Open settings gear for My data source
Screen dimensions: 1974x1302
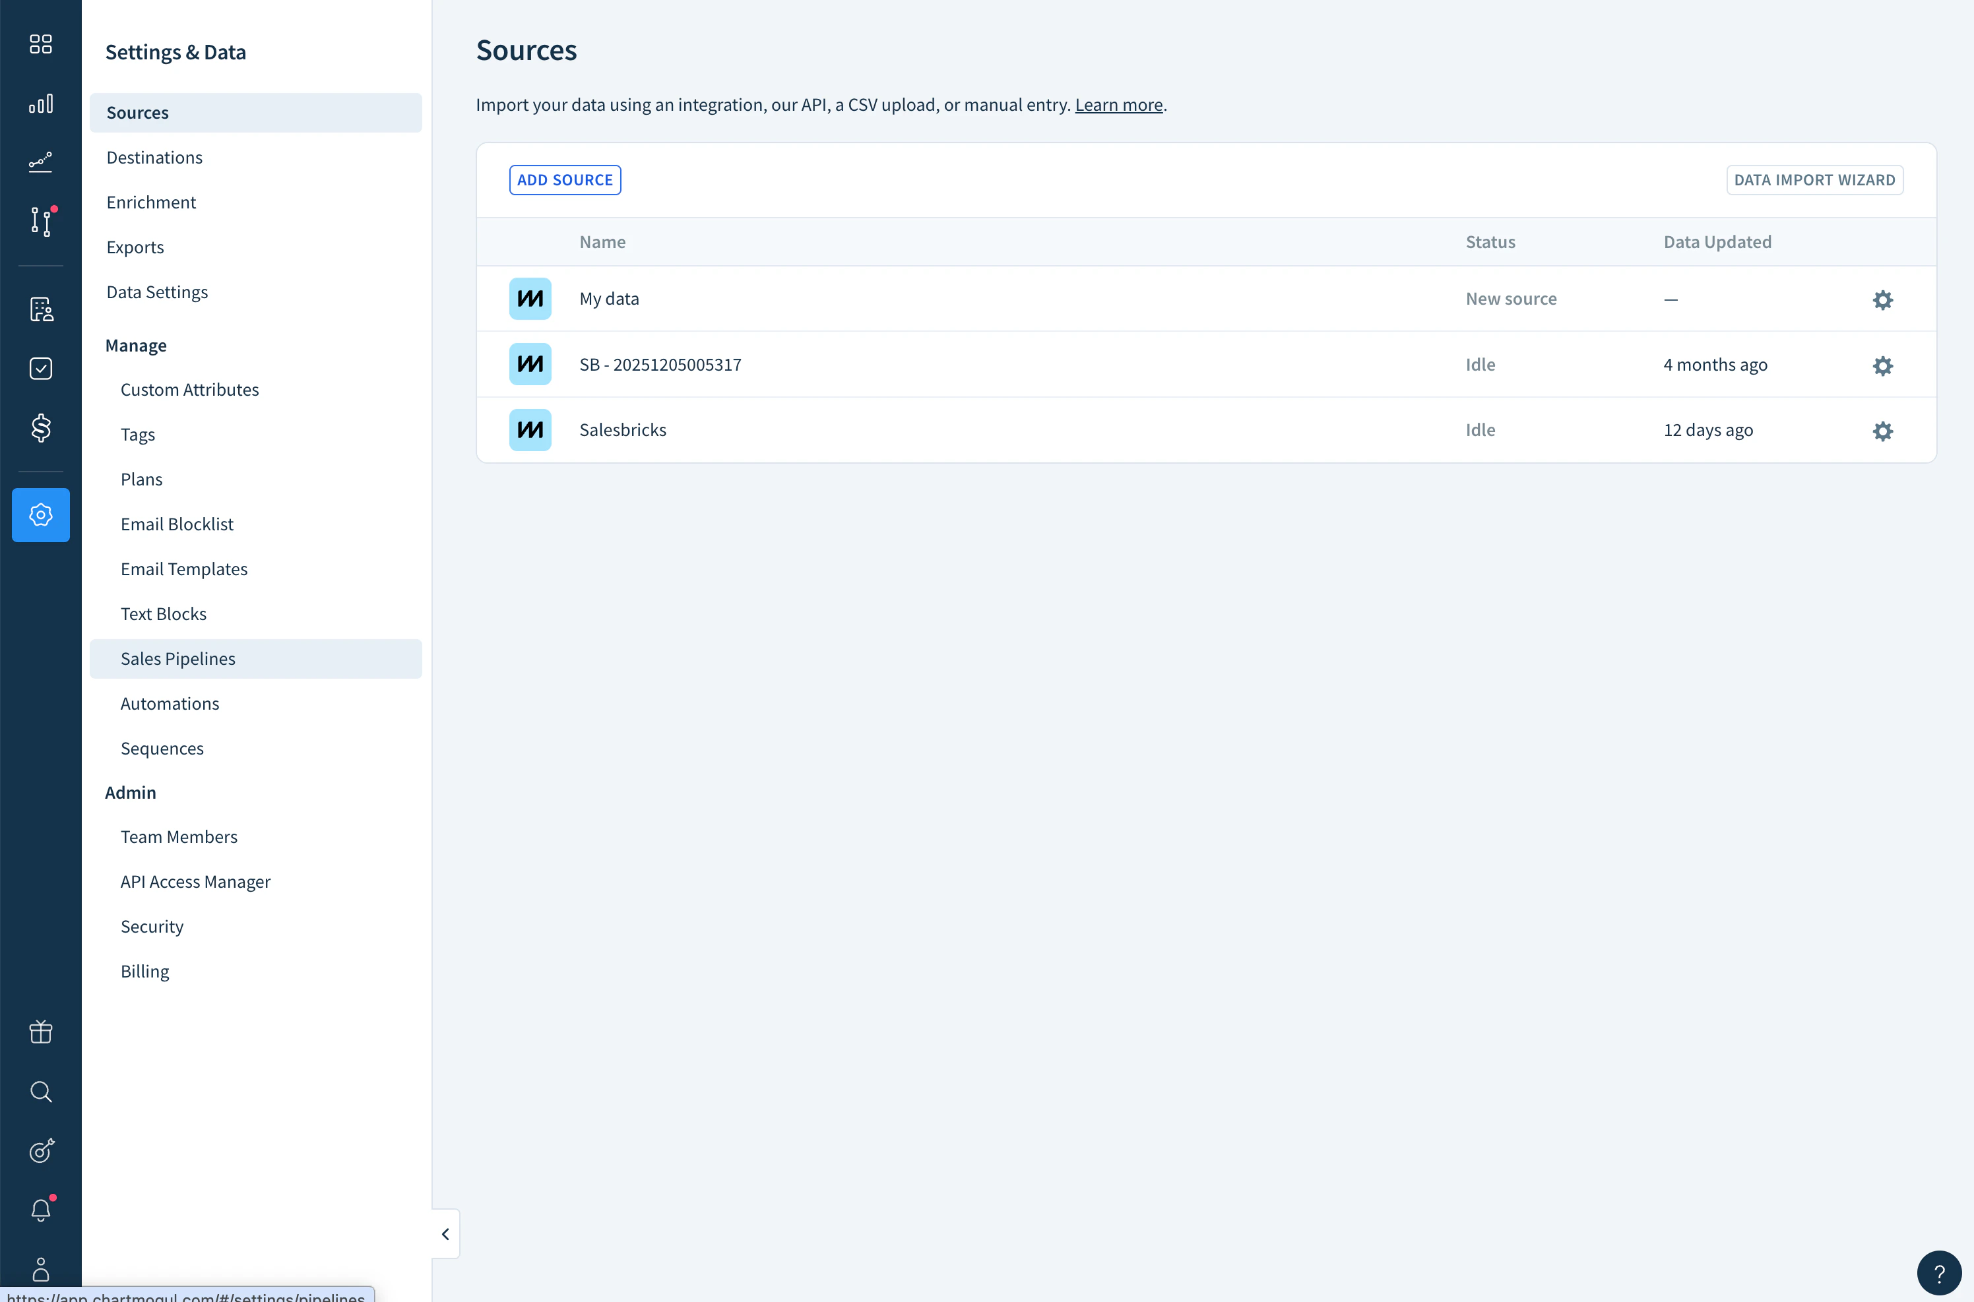[x=1882, y=299]
